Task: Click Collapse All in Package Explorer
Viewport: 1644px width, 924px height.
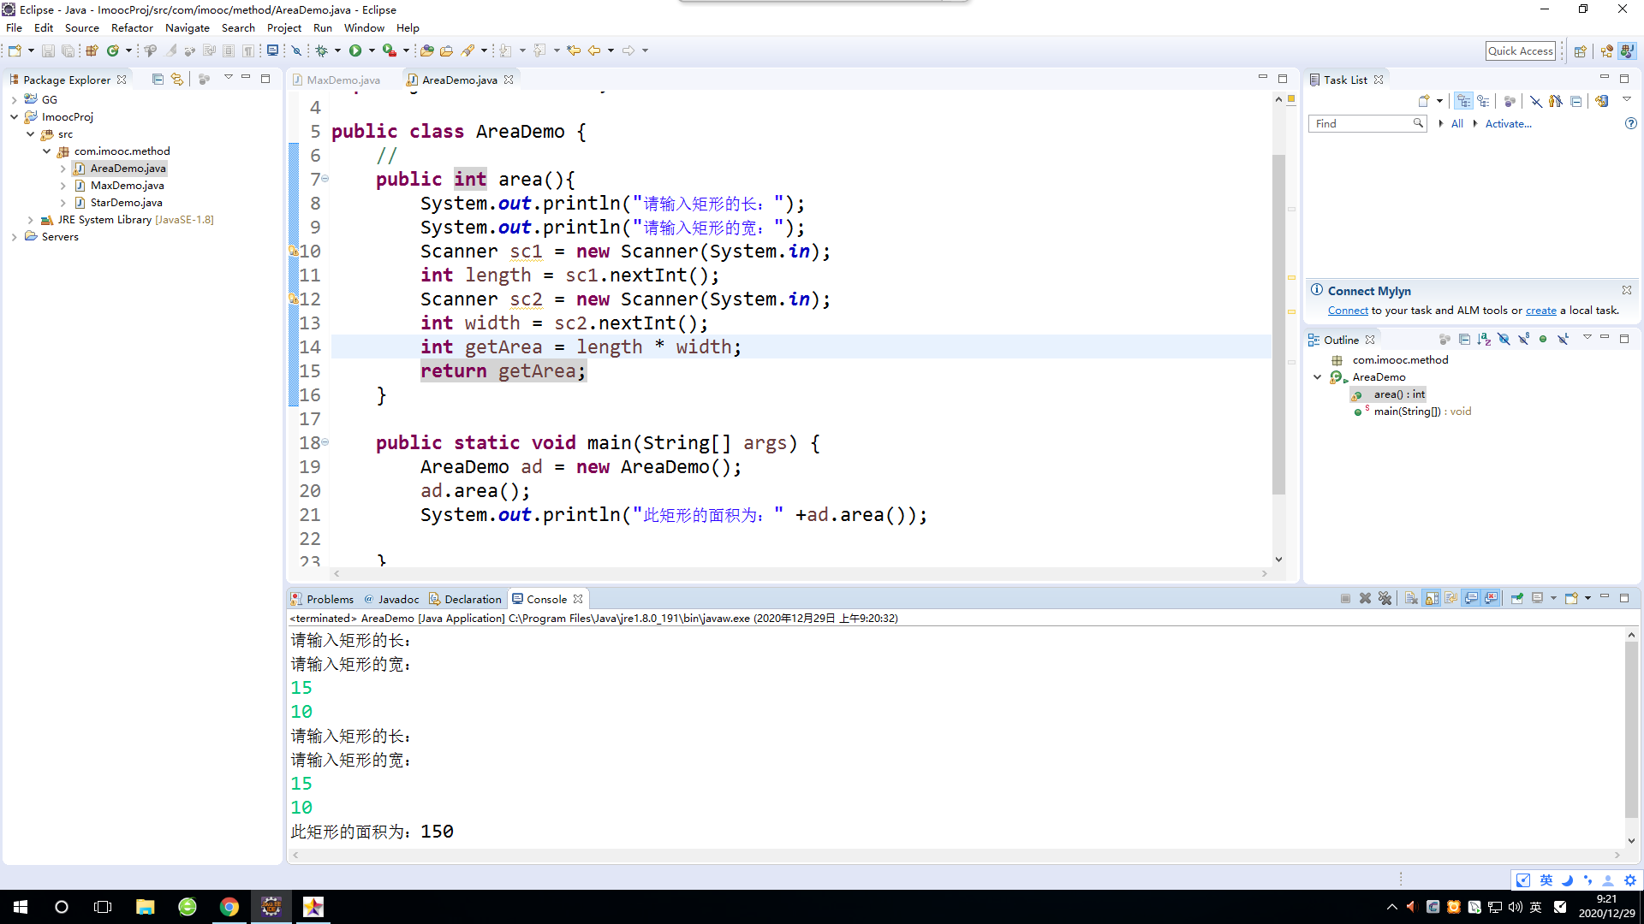Action: [158, 79]
